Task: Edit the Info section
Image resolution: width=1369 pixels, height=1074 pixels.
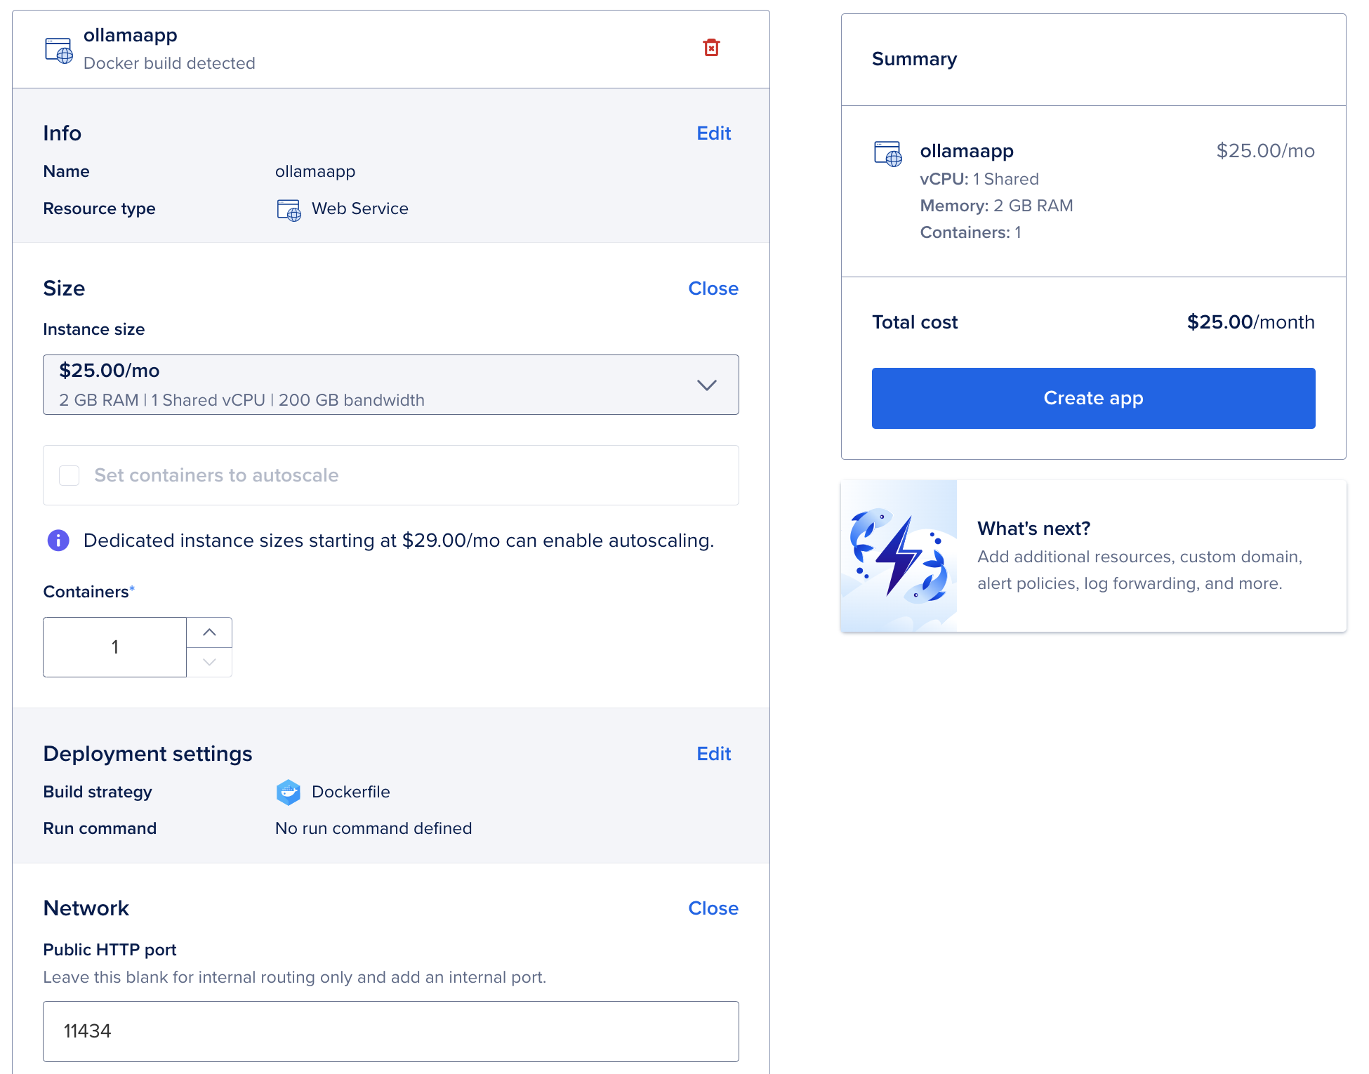Action: coord(714,133)
